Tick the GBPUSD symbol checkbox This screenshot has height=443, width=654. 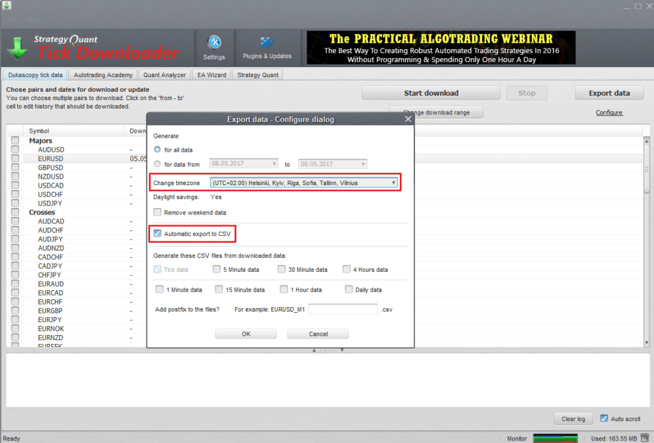(x=15, y=167)
